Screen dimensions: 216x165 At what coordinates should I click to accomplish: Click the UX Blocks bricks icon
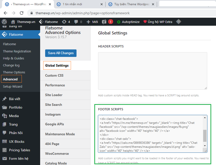(5, 142)
